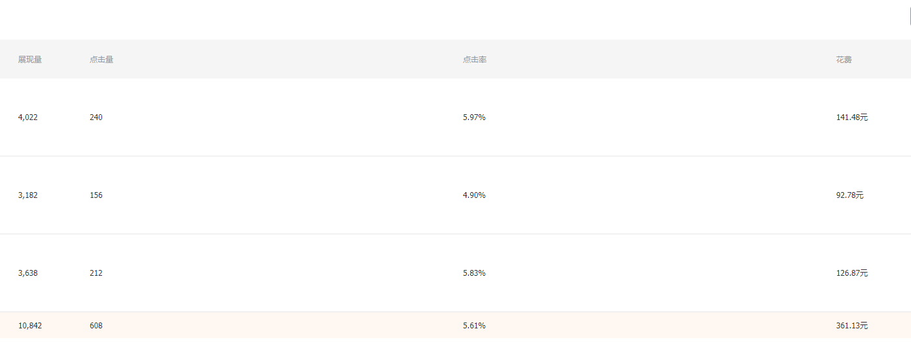
Task: Select the 3,638 impressions cell
Action: pyautogui.click(x=28, y=273)
